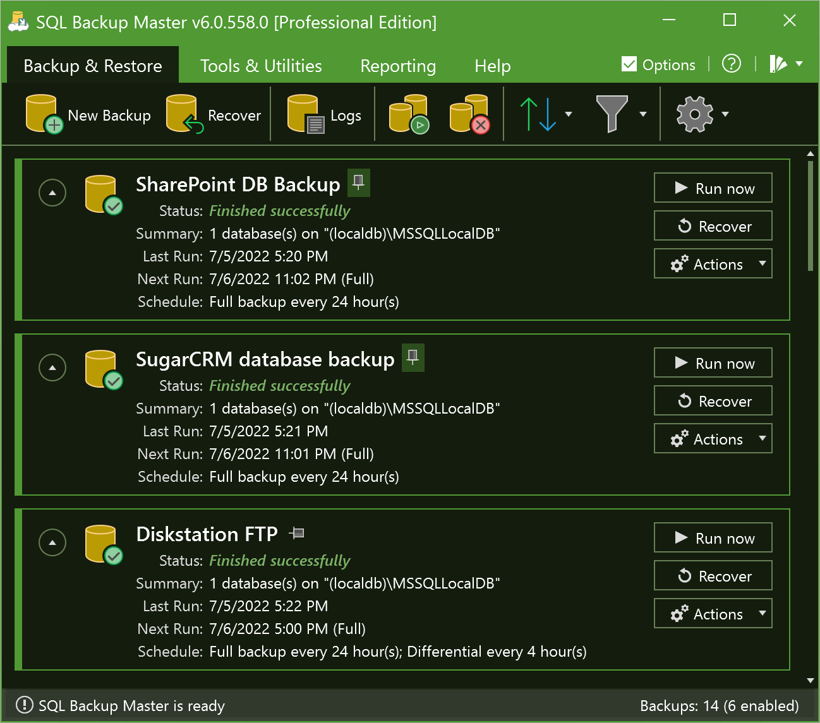The image size is (820, 723).
Task: Click the Diskstation FTP pin icon
Action: pos(297,534)
